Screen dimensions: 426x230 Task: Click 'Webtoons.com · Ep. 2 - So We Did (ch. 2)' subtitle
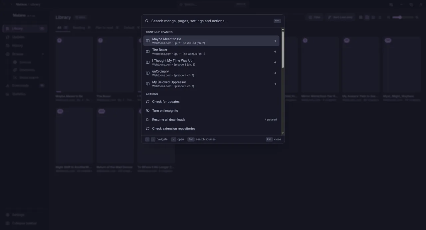pyautogui.click(x=179, y=43)
